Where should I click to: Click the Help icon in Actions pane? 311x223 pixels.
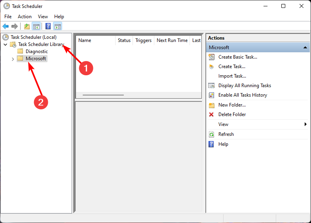[211, 144]
